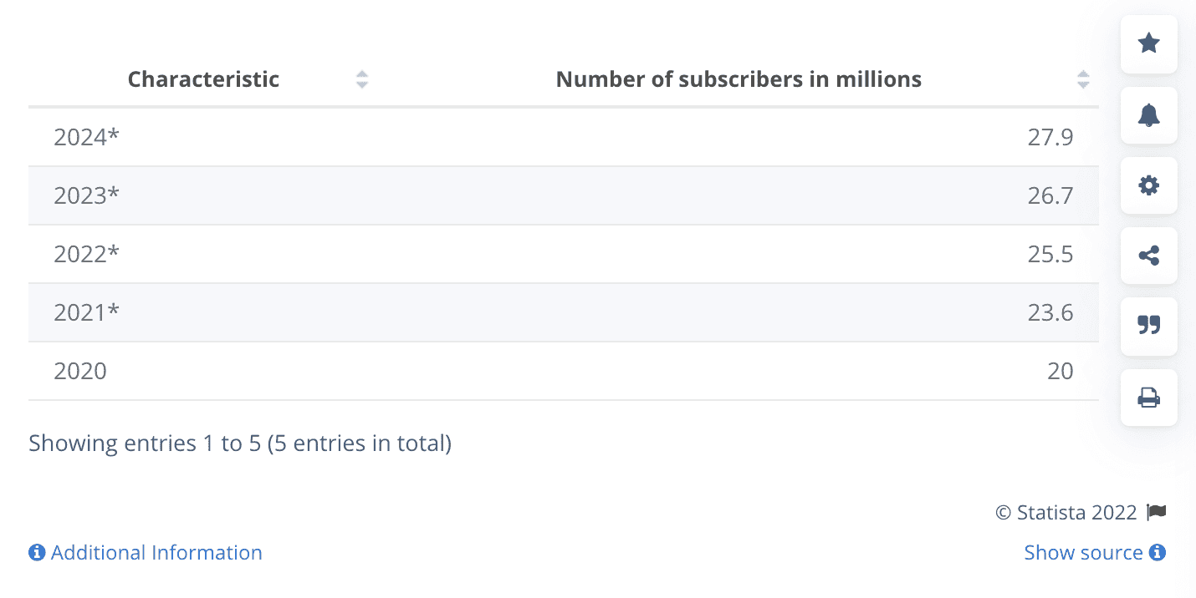
Task: Click Number of subscribers in millions header
Action: pos(739,79)
